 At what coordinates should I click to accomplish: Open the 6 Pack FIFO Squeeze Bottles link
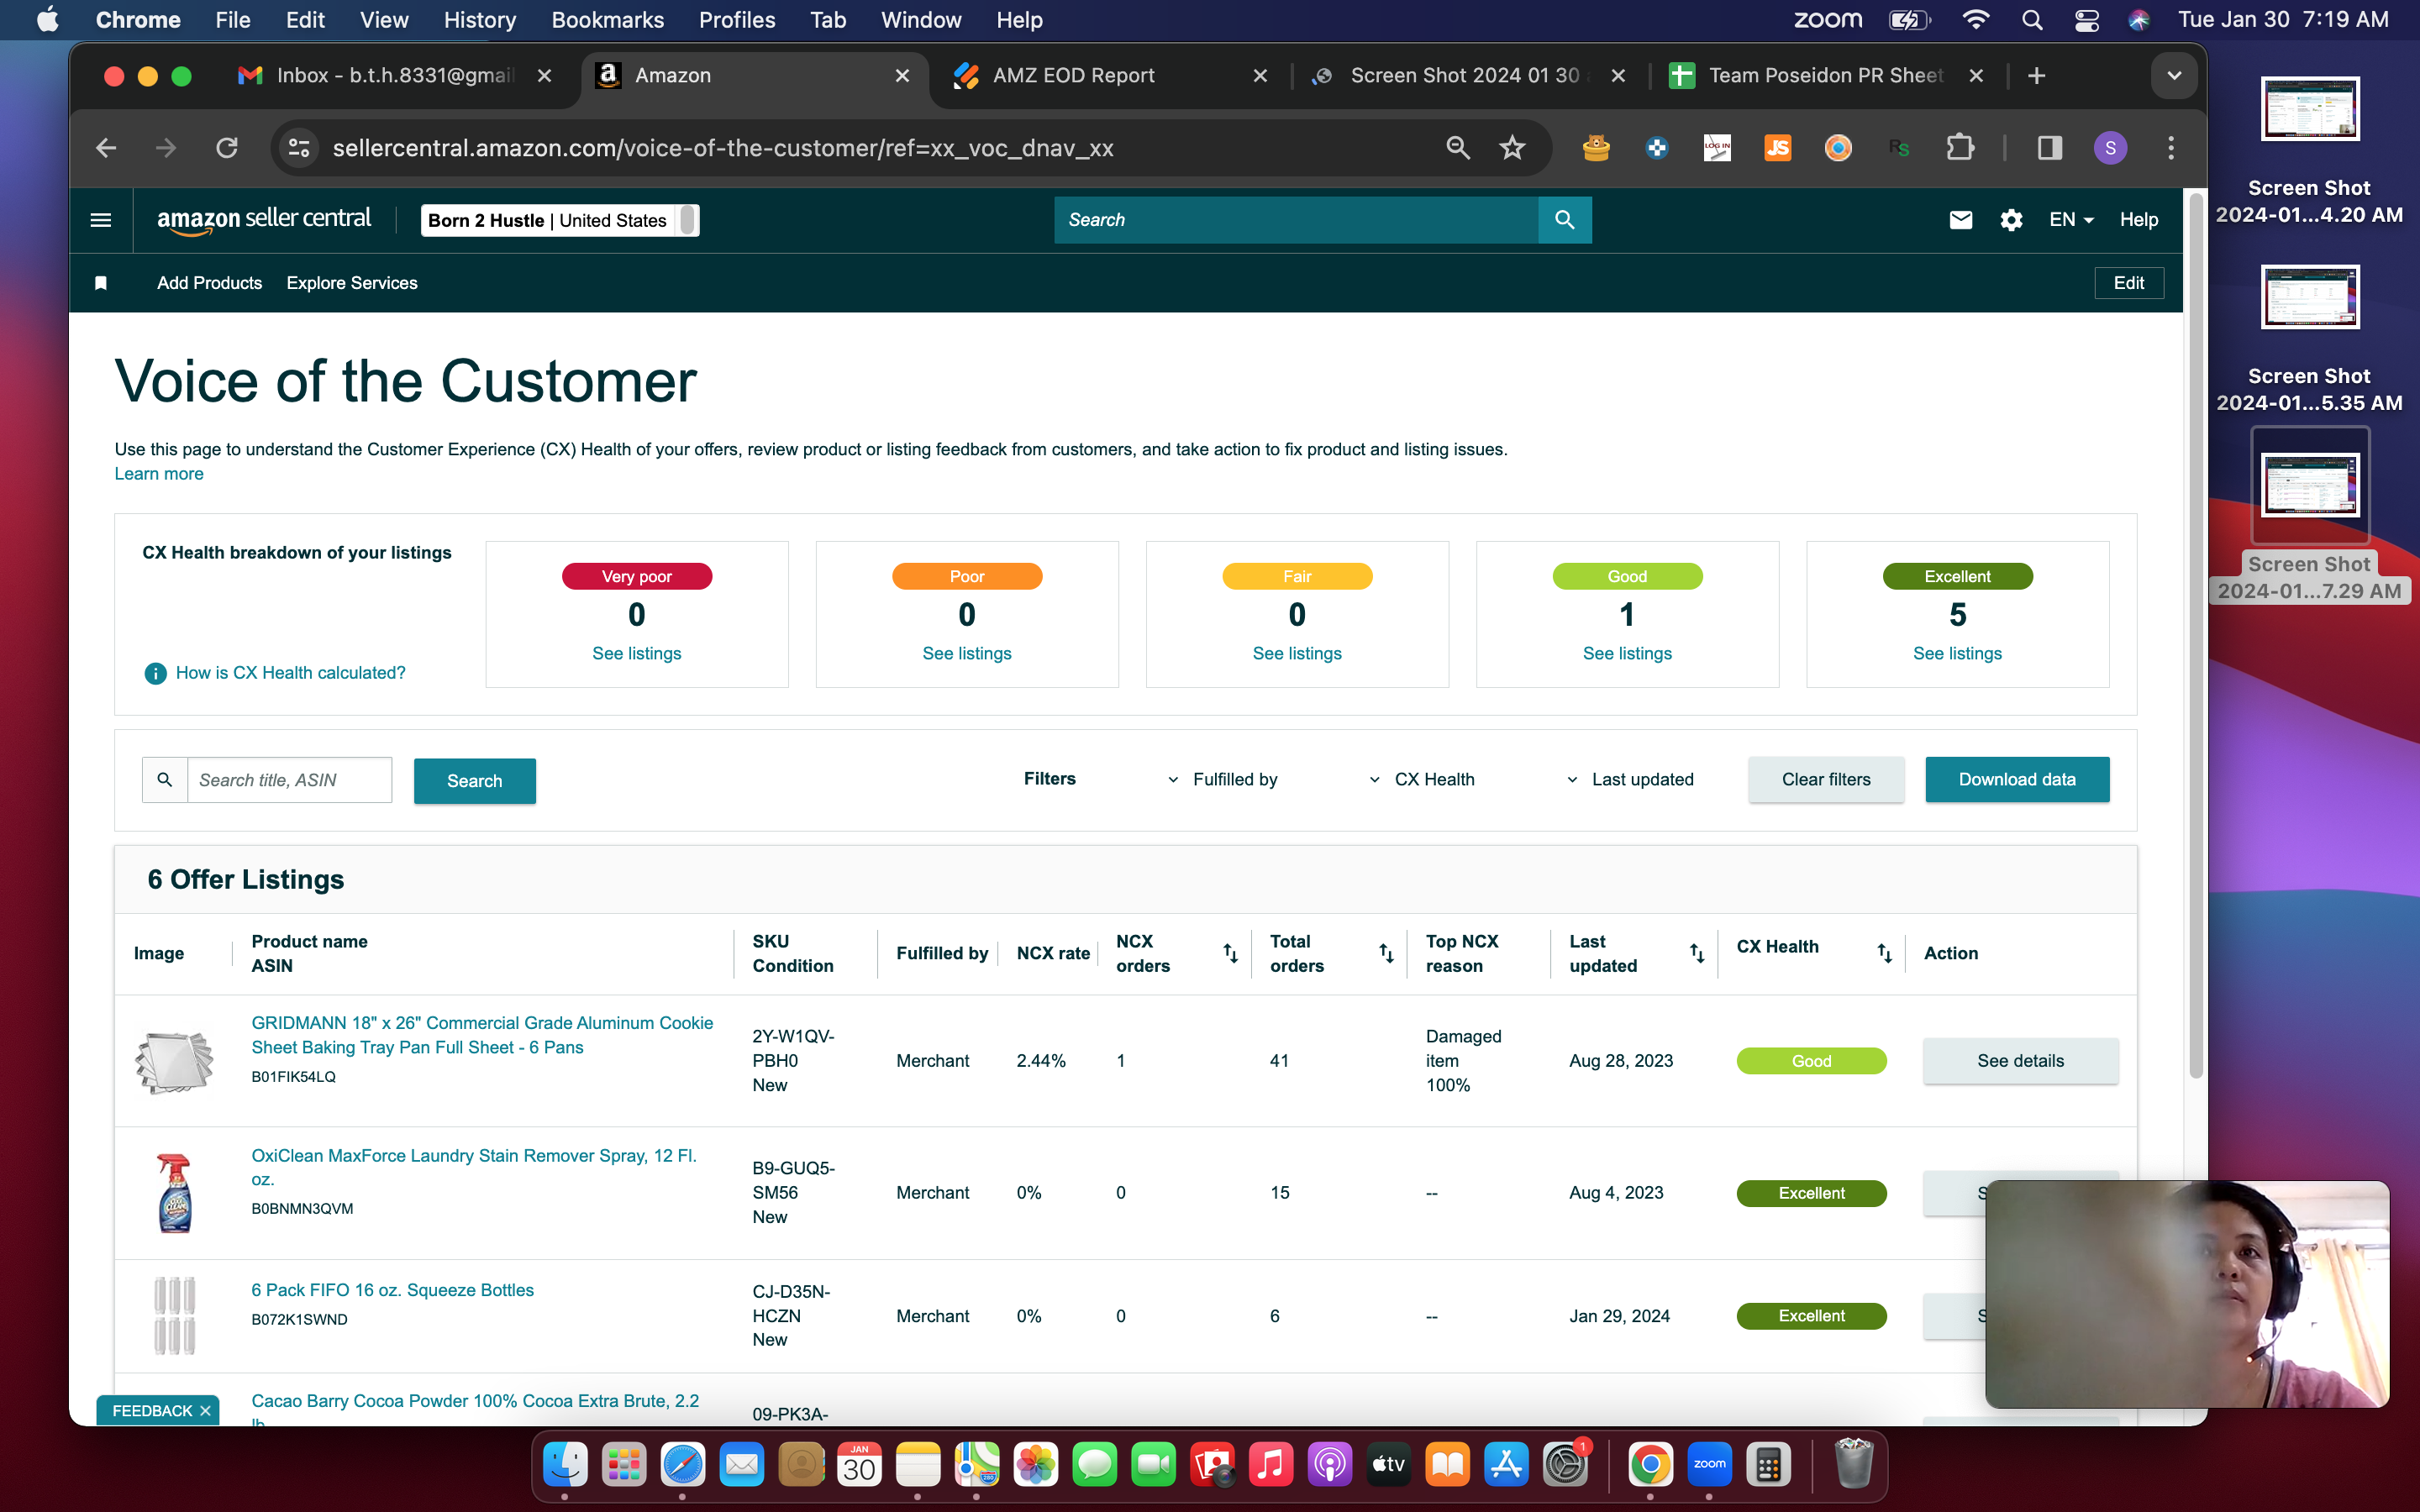click(392, 1290)
